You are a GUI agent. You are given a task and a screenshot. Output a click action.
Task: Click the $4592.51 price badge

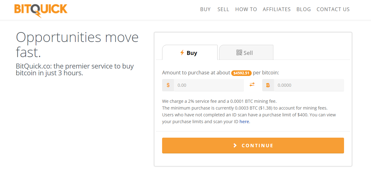tap(241, 73)
